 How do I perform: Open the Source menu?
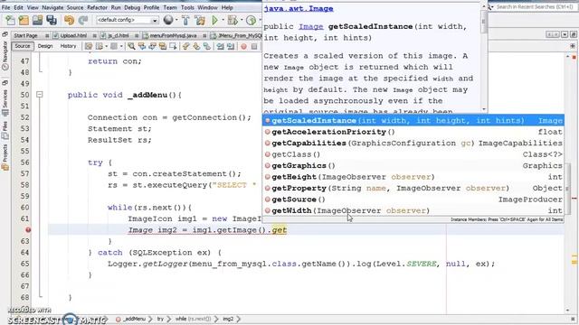pyautogui.click(x=75, y=7)
